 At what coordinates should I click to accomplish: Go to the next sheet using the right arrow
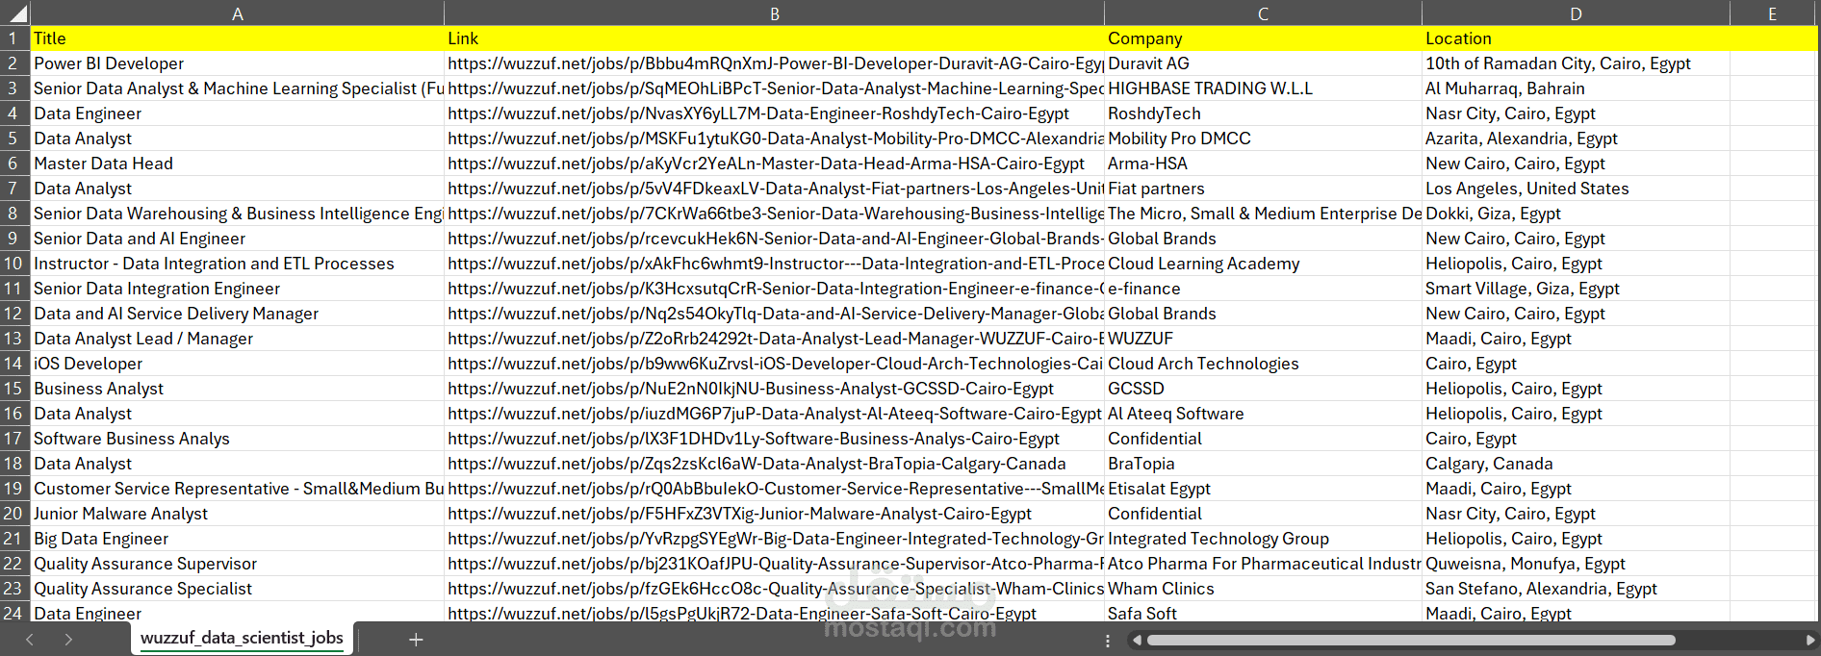[68, 640]
